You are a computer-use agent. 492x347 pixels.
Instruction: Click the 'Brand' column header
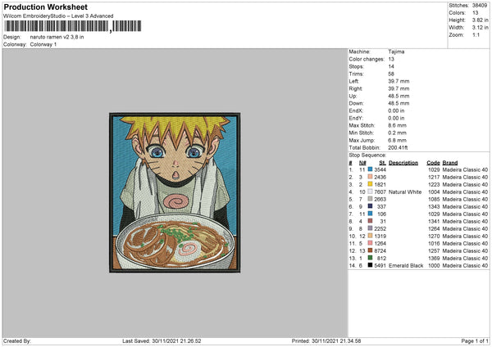[450, 163]
